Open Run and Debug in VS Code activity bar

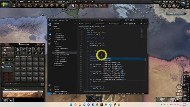[x=50, y=39]
